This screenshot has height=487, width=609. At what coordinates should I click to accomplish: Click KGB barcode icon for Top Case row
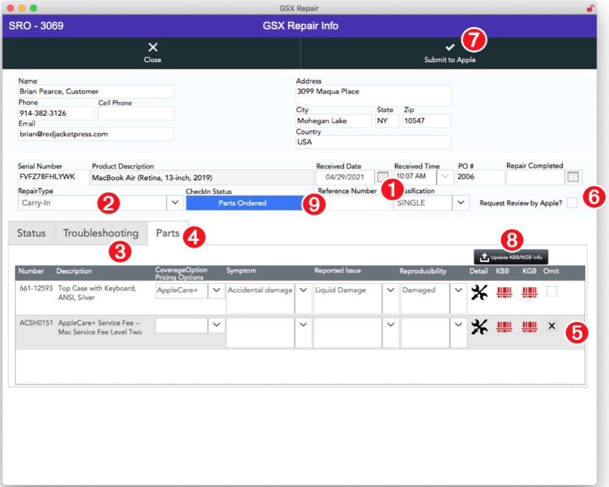(530, 293)
